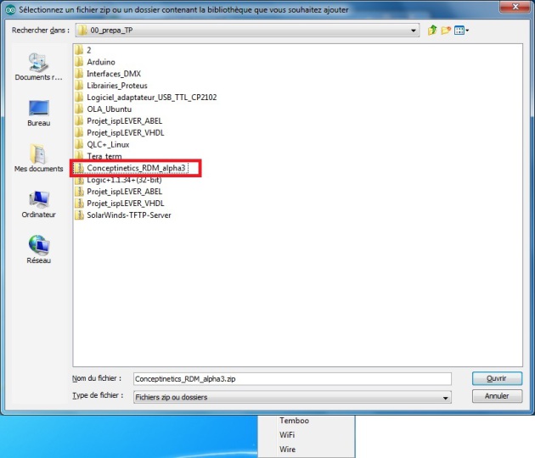Create a new folder with toolbar icon

click(445, 31)
